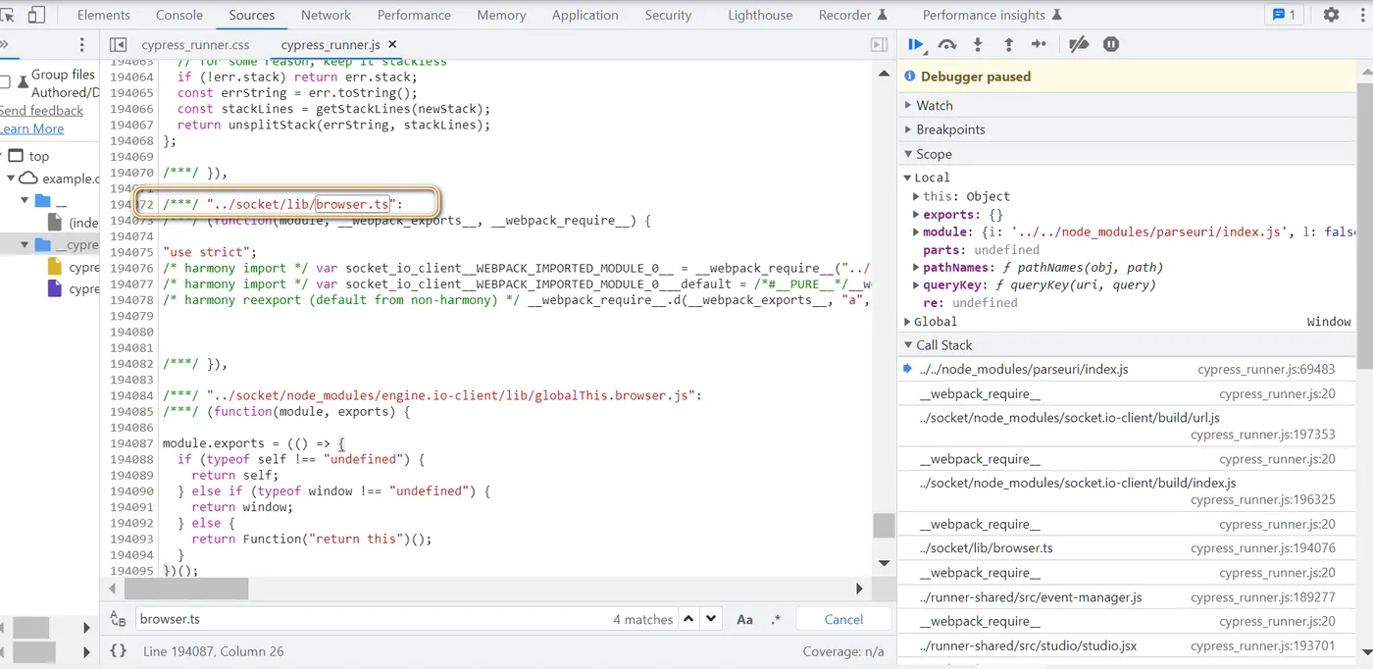Open DevTools more options kebab menu
Image resolution: width=1373 pixels, height=669 pixels.
pos(1361,15)
